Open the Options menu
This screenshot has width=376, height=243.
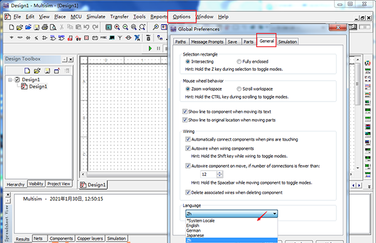[x=182, y=17]
